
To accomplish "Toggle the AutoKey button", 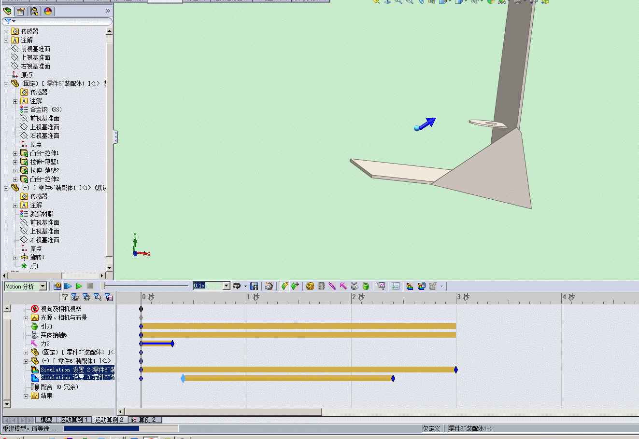I will click(284, 286).
